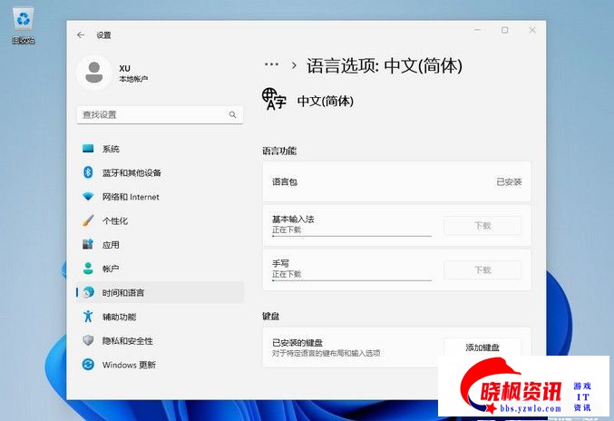Open Windows 更新 via its sync icon
614x421 pixels.
tap(88, 365)
